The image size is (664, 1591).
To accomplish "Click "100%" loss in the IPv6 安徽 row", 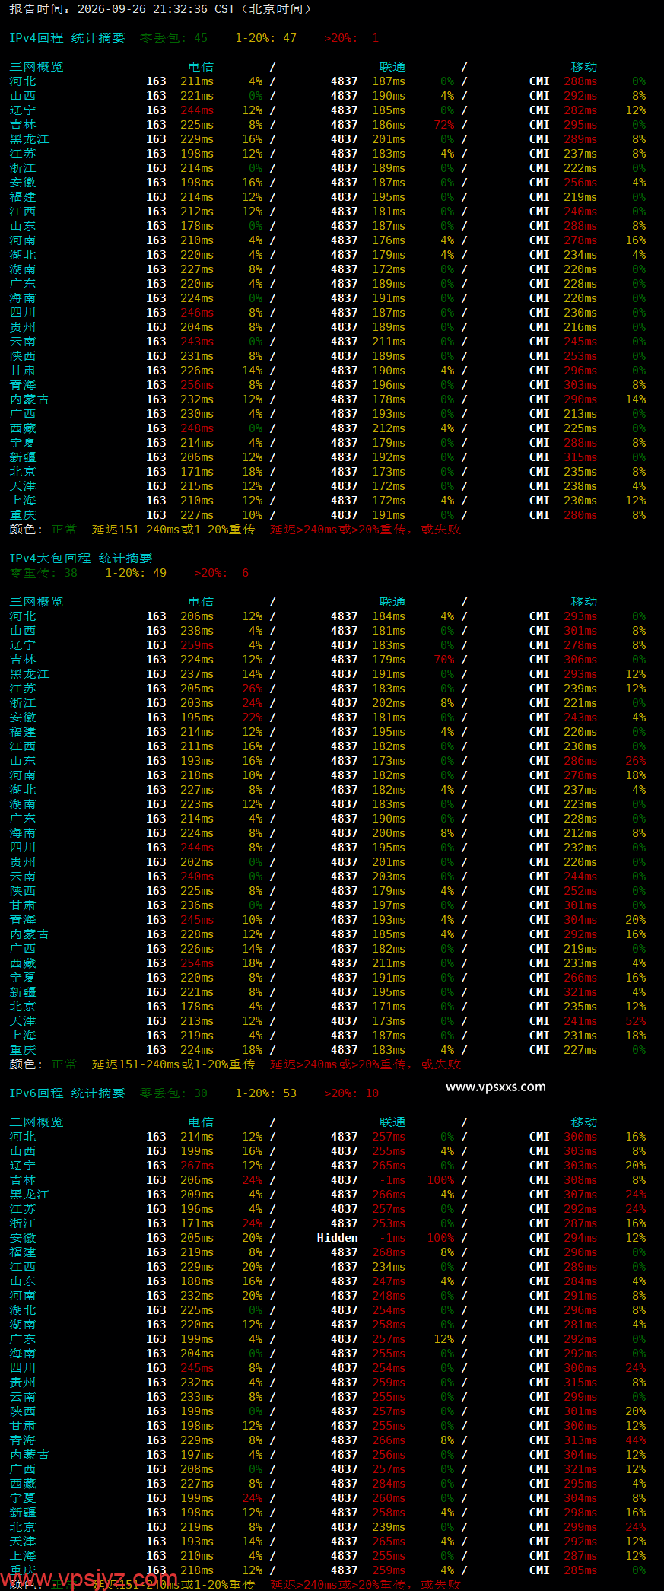I will 441,1238.
